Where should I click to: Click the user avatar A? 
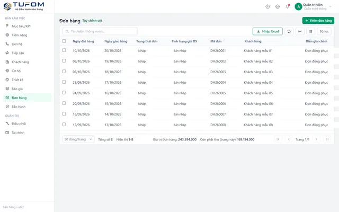coord(298,7)
